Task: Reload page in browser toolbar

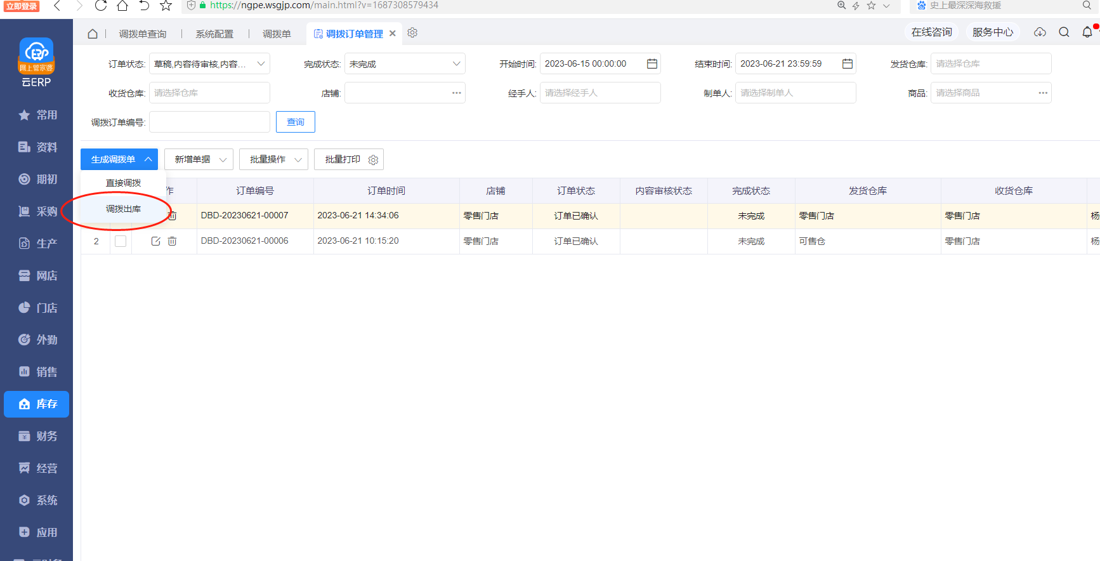Action: point(101,6)
